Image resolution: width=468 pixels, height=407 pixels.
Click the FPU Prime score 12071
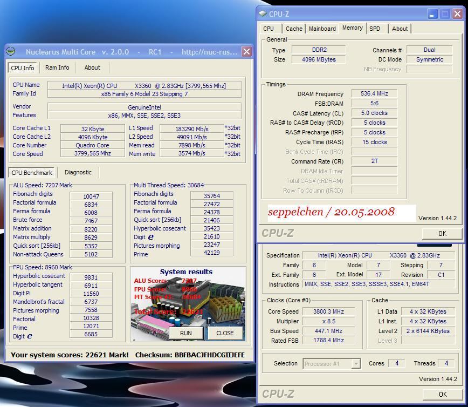[91, 326]
